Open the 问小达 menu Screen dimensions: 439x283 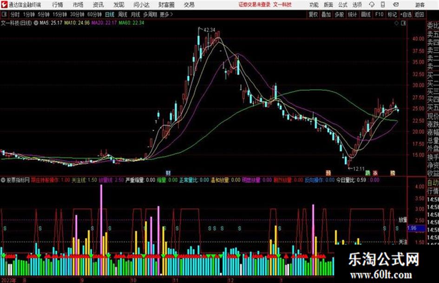[141, 5]
